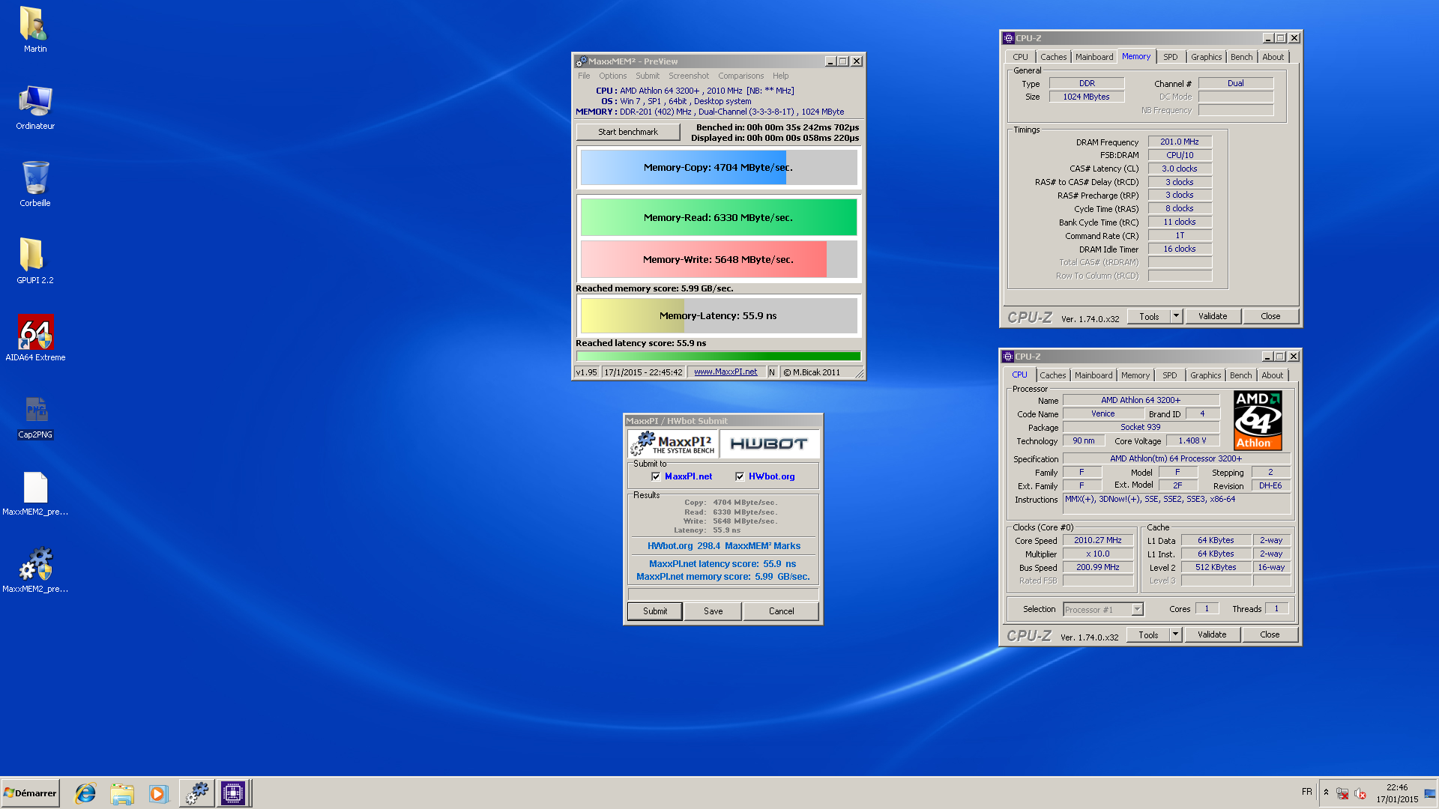The image size is (1439, 809).
Task: Switch to MaxxMEM gears taskbar button
Action: pos(196,793)
